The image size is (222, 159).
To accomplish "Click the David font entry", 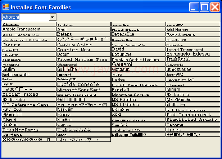I will [x=138, y=49].
